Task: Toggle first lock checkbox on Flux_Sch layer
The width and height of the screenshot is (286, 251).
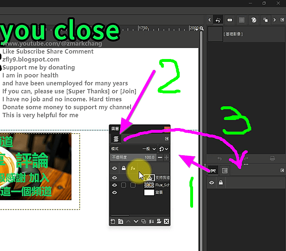Action: [x=123, y=185]
